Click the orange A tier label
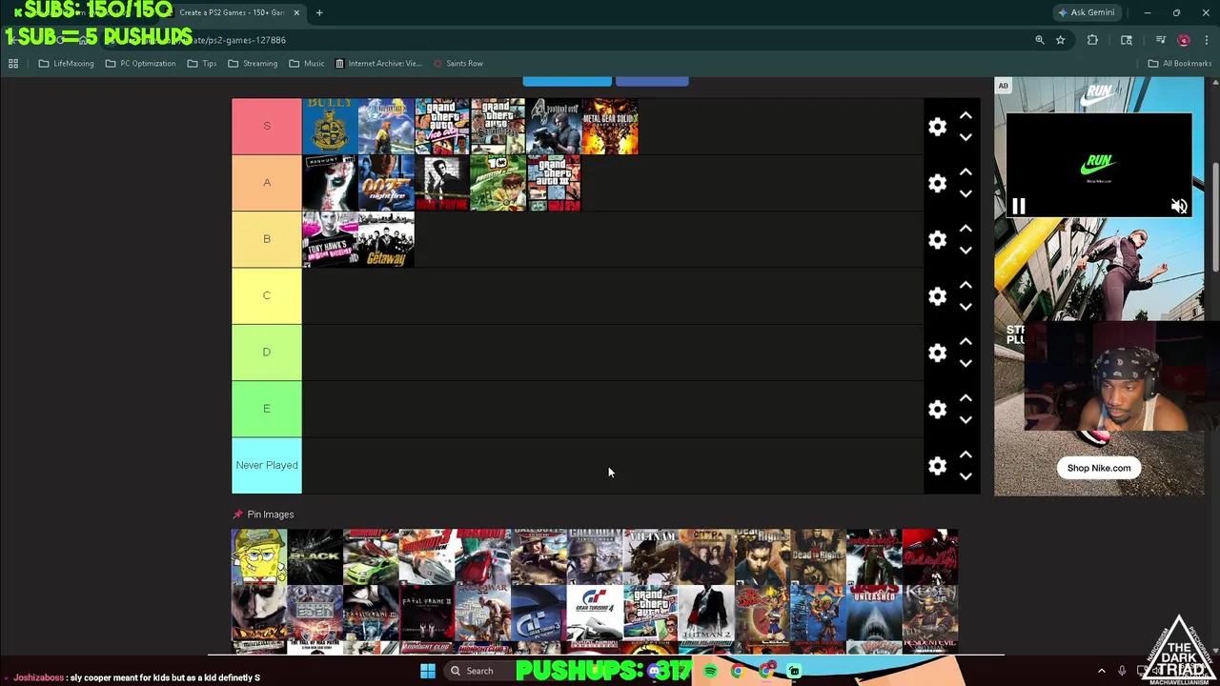This screenshot has height=686, width=1220. (267, 182)
